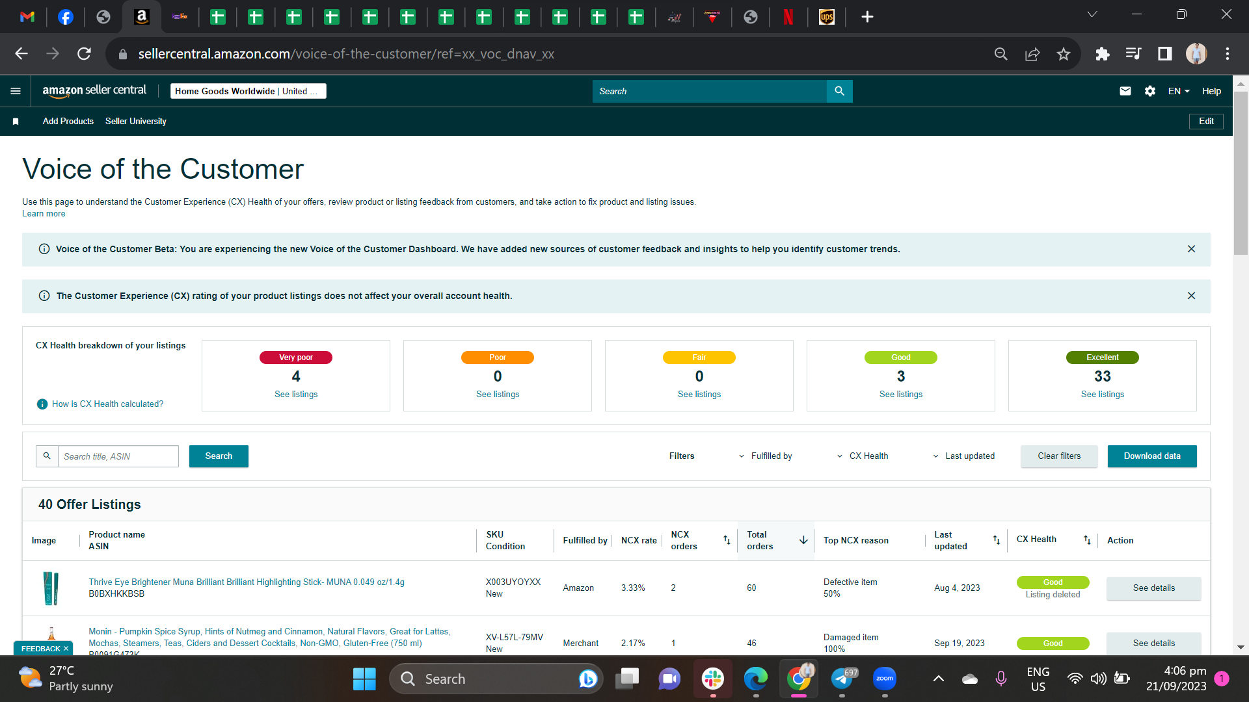Close the FEEDBACK tab widget
This screenshot has height=702, width=1249.
(x=66, y=649)
